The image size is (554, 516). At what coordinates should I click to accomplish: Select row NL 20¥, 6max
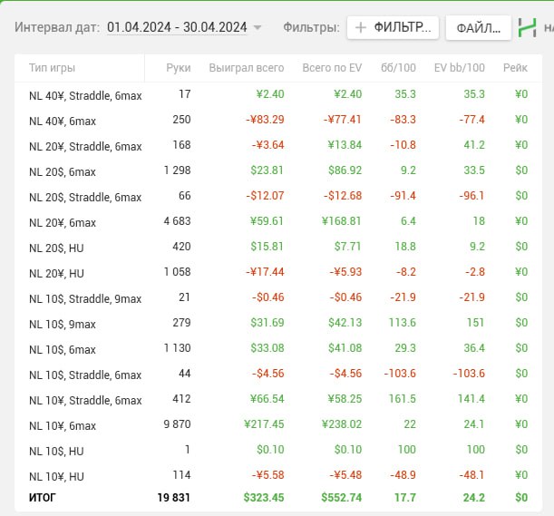(278, 222)
